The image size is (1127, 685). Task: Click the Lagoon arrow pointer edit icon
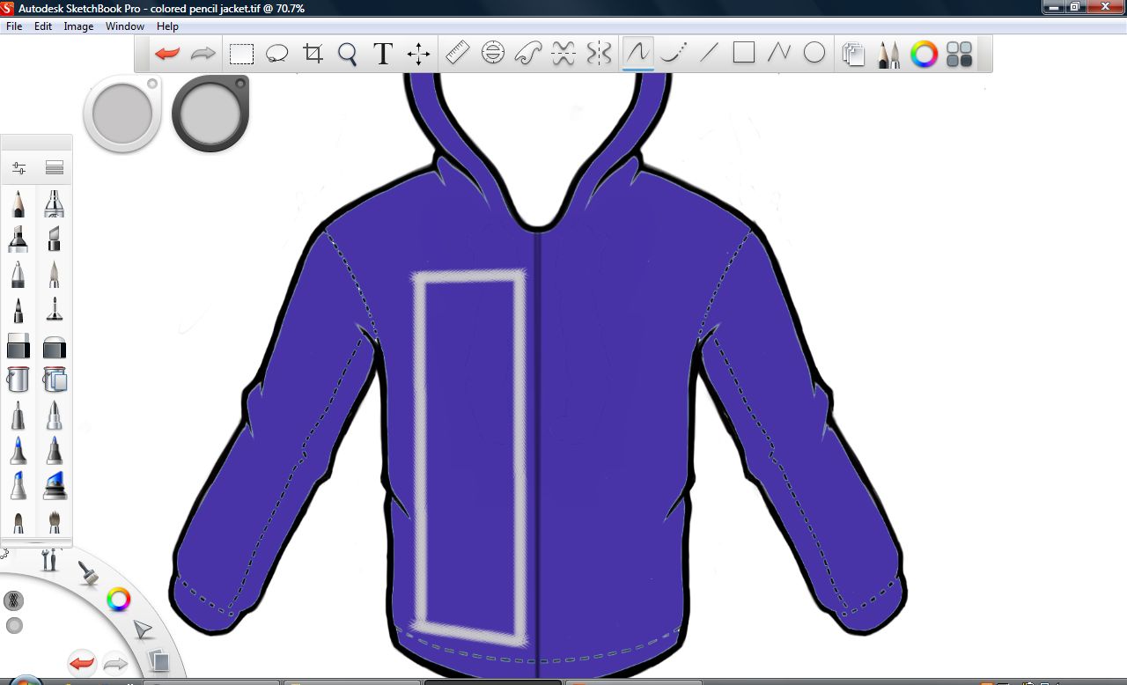[143, 630]
